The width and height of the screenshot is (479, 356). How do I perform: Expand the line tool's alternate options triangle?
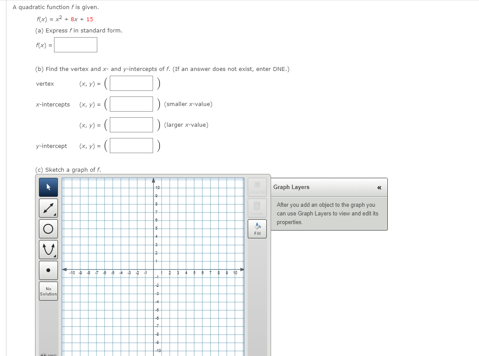[x=54, y=214]
